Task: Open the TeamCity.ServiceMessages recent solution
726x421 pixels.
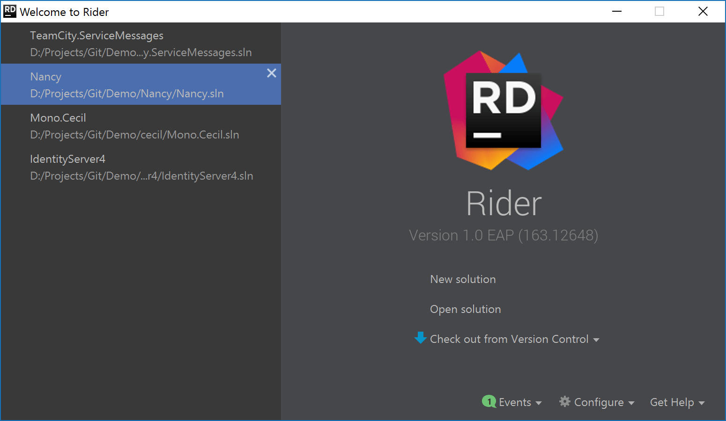Action: point(141,43)
